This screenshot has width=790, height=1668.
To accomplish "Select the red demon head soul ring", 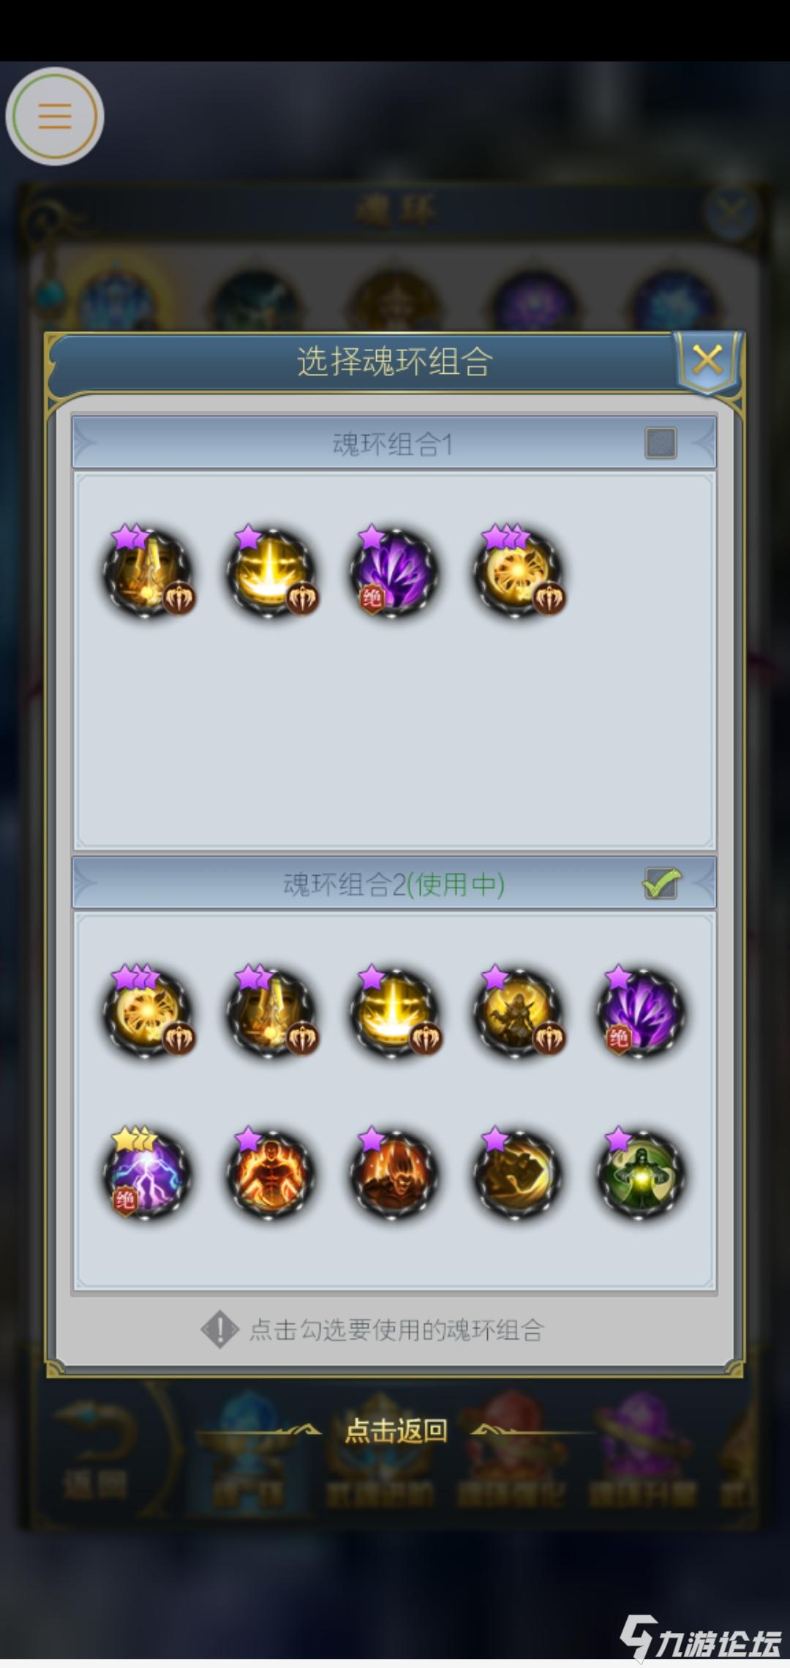I will pyautogui.click(x=394, y=1173).
